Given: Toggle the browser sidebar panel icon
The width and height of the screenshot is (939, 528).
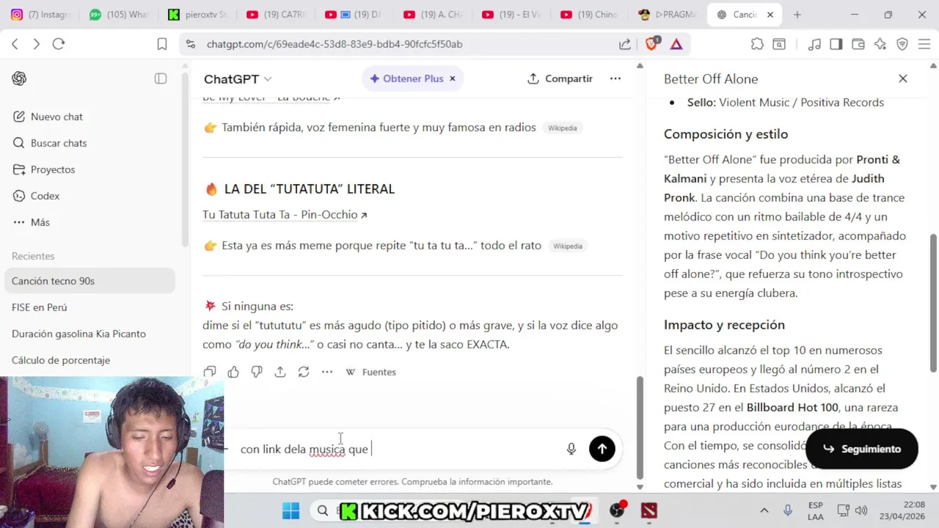Looking at the screenshot, I should [836, 44].
